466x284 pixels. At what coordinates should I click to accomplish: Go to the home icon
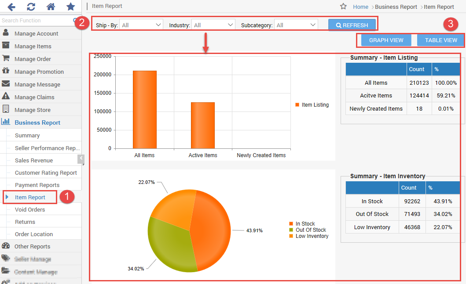pos(51,7)
